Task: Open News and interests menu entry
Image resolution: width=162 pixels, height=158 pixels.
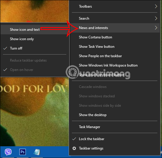Action: pos(114,28)
